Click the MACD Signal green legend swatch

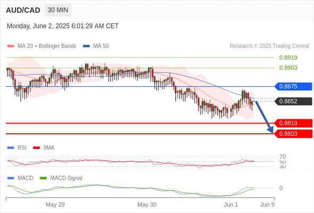(x=43, y=178)
